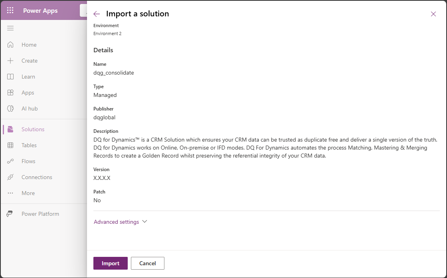Click the Patch value No
Image resolution: width=447 pixels, height=278 pixels.
[x=97, y=200]
